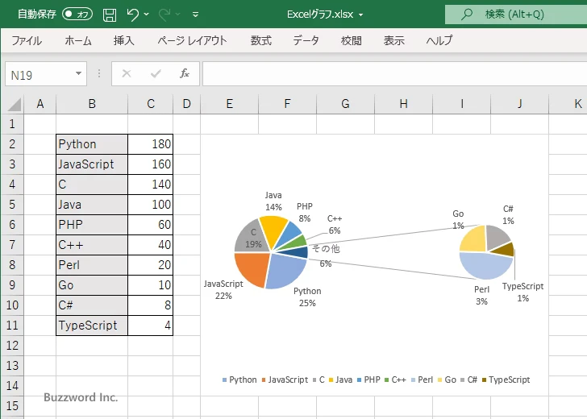
Task: Open the ヘルプ tab
Action: tap(439, 40)
